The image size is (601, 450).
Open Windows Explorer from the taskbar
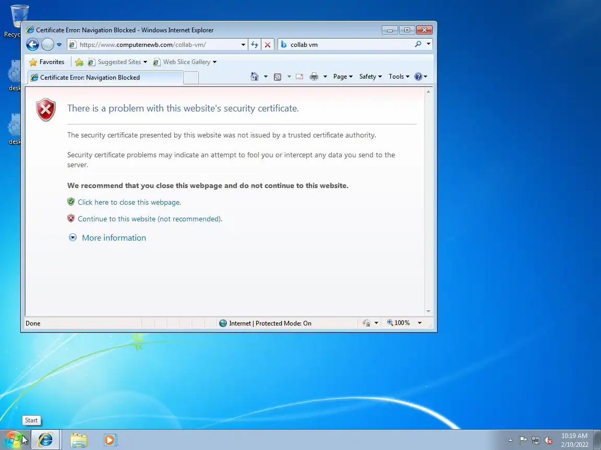click(79, 440)
